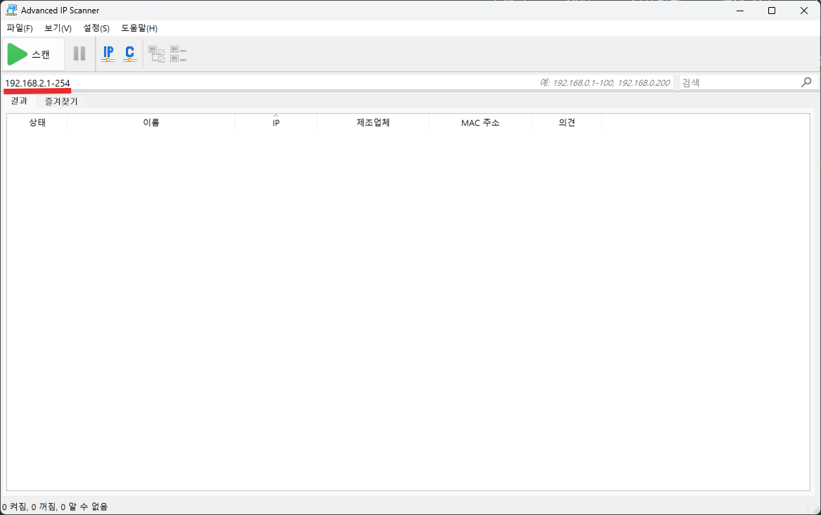Image resolution: width=821 pixels, height=515 pixels.
Task: Click the 검색 search input field
Action: click(740, 82)
